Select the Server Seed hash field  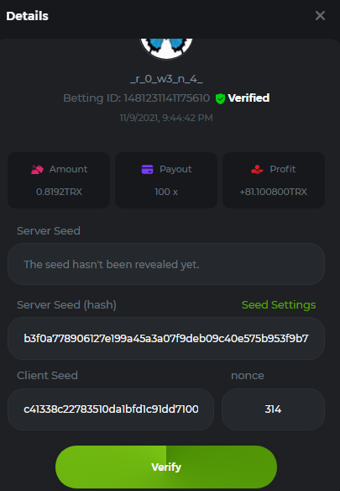coord(166,338)
